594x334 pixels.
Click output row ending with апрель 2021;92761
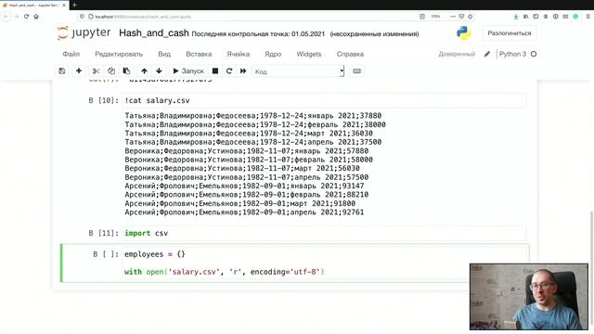(244, 212)
